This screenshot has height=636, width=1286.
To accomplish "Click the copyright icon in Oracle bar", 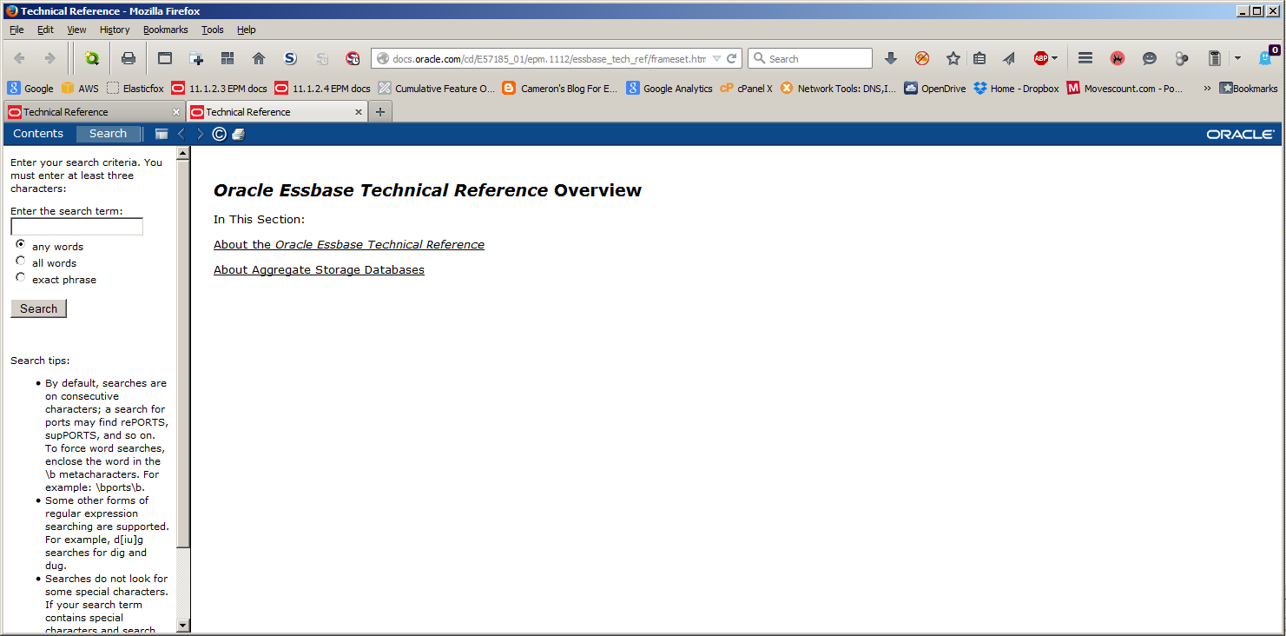I will (x=220, y=134).
